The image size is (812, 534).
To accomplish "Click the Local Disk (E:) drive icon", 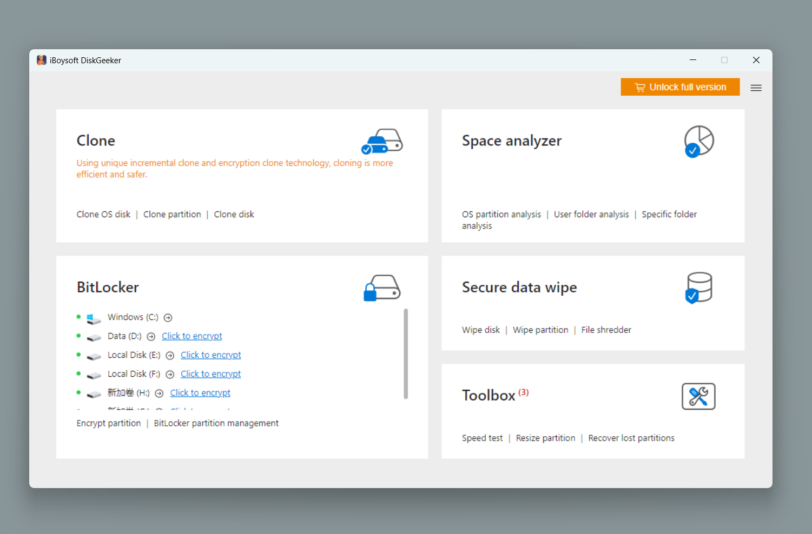I will [x=94, y=357].
